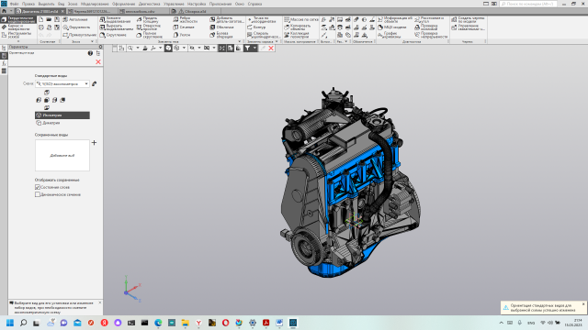Expand the Элементы тела panel group arrow
This screenshot has width=588, height=330.
click(x=240, y=41)
